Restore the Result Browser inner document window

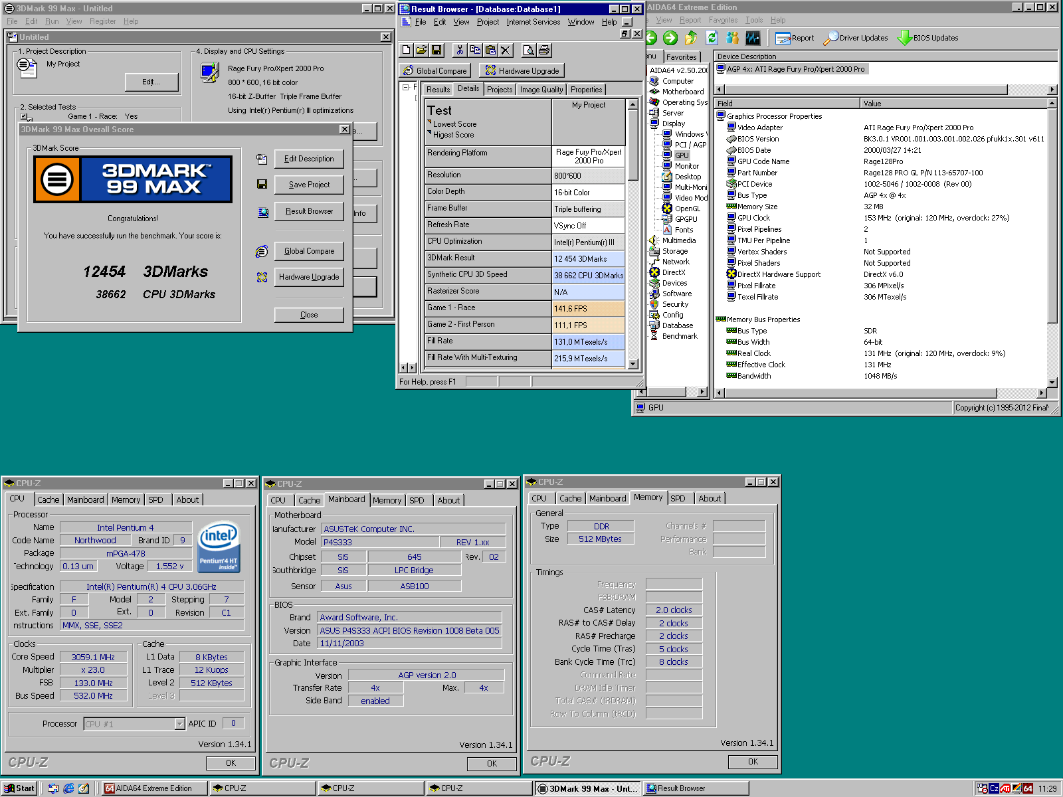625,34
